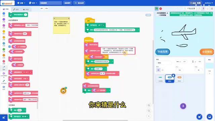This screenshot has width=215, height=121.
Task: Select the blue Motion category circle
Action: point(4,13)
